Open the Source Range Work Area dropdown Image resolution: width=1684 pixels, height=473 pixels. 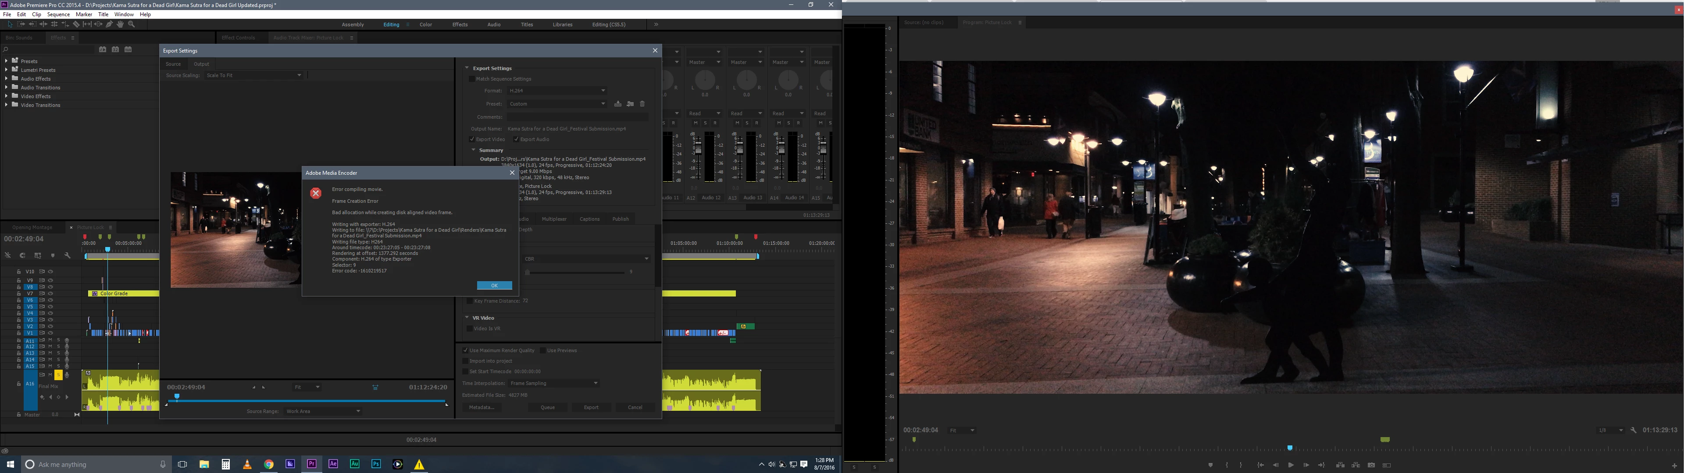pyautogui.click(x=323, y=411)
